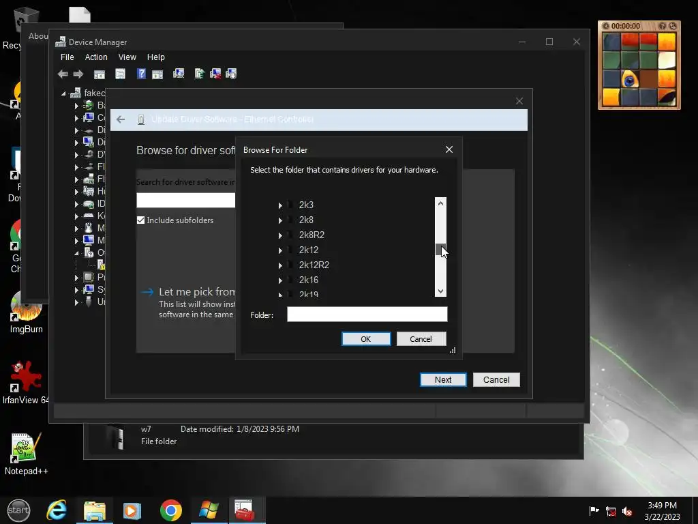Click the clock showing 3:49 PM
Viewport: 698px width, 524px height.
(662, 506)
